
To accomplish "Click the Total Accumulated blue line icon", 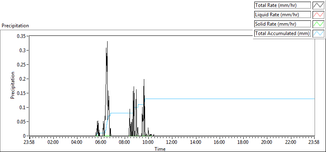I will [x=318, y=33].
